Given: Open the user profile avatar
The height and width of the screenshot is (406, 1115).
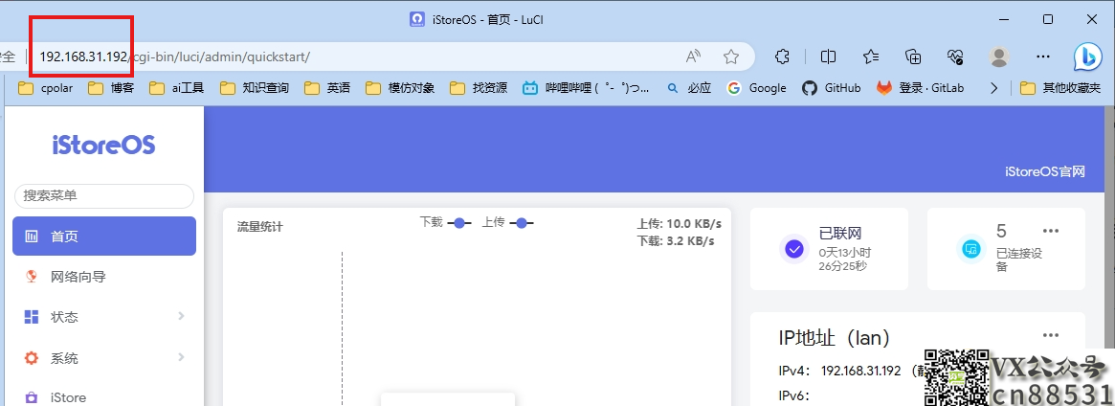Looking at the screenshot, I should [999, 56].
